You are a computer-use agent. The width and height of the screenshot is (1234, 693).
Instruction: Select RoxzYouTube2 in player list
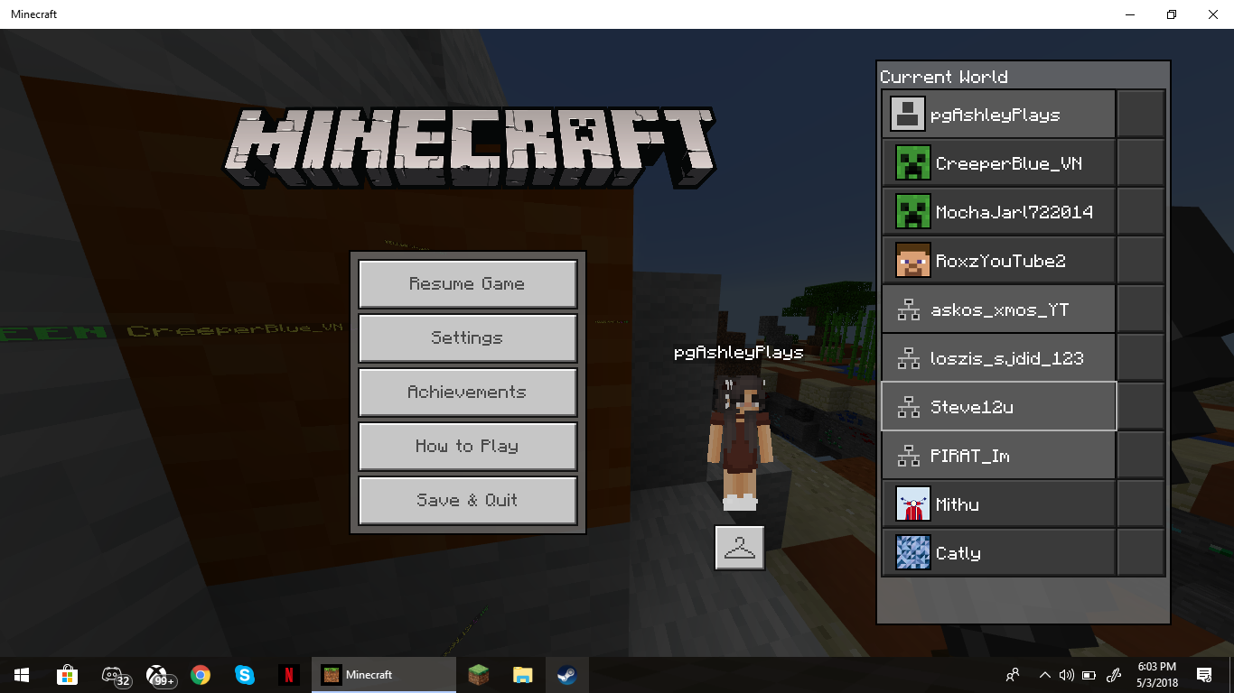1000,261
